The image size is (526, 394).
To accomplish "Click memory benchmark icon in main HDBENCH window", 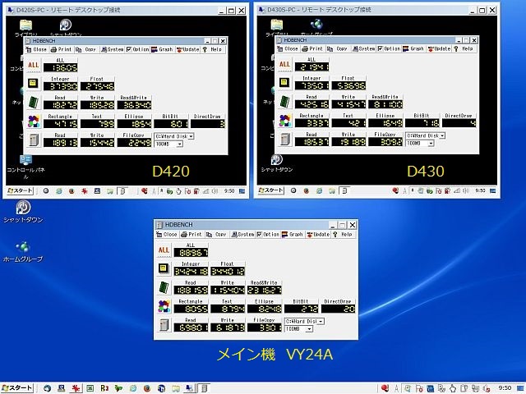I will pos(164,286).
